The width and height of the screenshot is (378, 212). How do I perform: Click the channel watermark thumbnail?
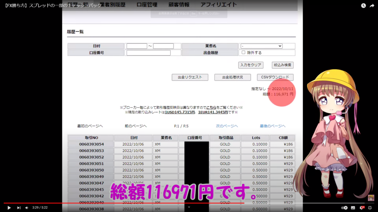tap(371, 198)
